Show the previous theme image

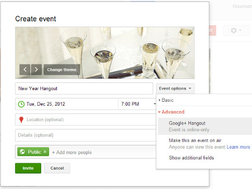(25, 70)
